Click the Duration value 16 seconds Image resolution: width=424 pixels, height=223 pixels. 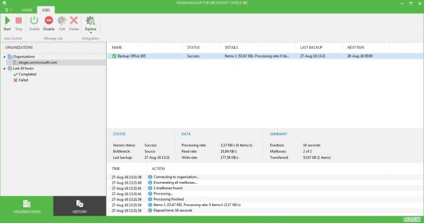click(x=311, y=145)
